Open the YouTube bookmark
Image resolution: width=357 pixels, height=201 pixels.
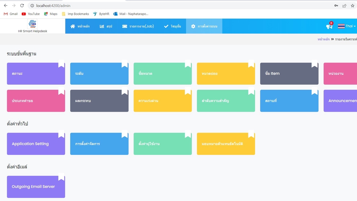pyautogui.click(x=30, y=14)
